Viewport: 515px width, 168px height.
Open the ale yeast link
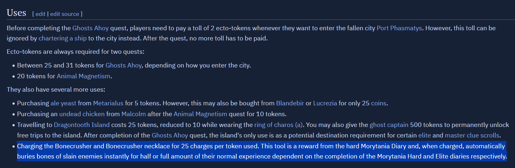coord(63,103)
